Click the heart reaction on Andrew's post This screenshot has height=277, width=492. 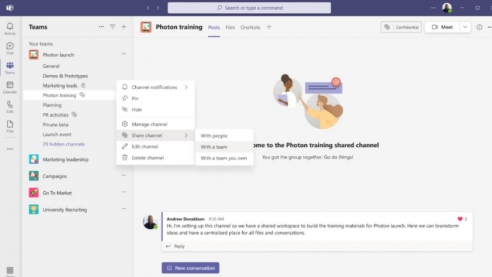(x=460, y=219)
